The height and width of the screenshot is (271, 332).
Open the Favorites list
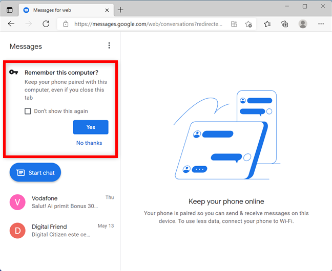point(267,24)
